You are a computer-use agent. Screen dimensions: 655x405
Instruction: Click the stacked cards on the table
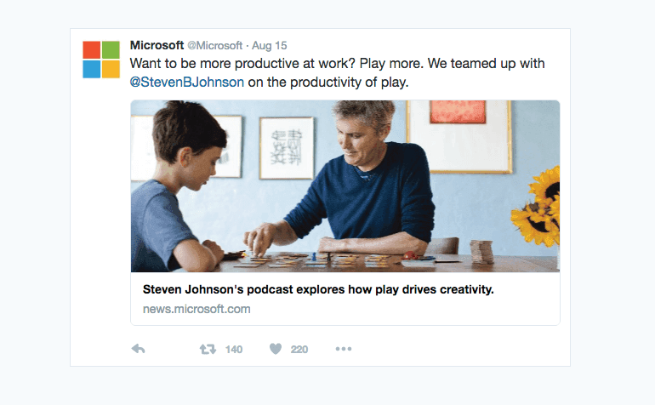click(x=481, y=251)
